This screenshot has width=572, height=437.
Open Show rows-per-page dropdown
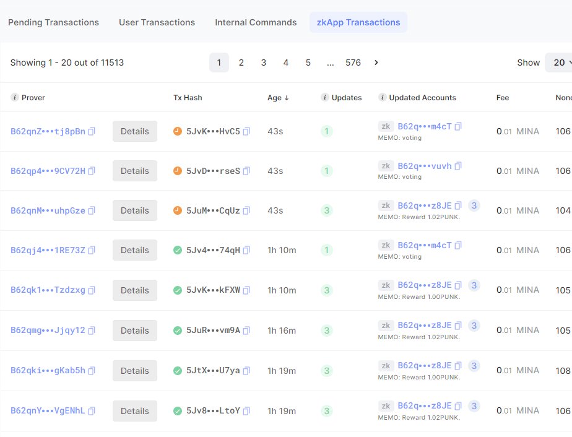click(559, 63)
